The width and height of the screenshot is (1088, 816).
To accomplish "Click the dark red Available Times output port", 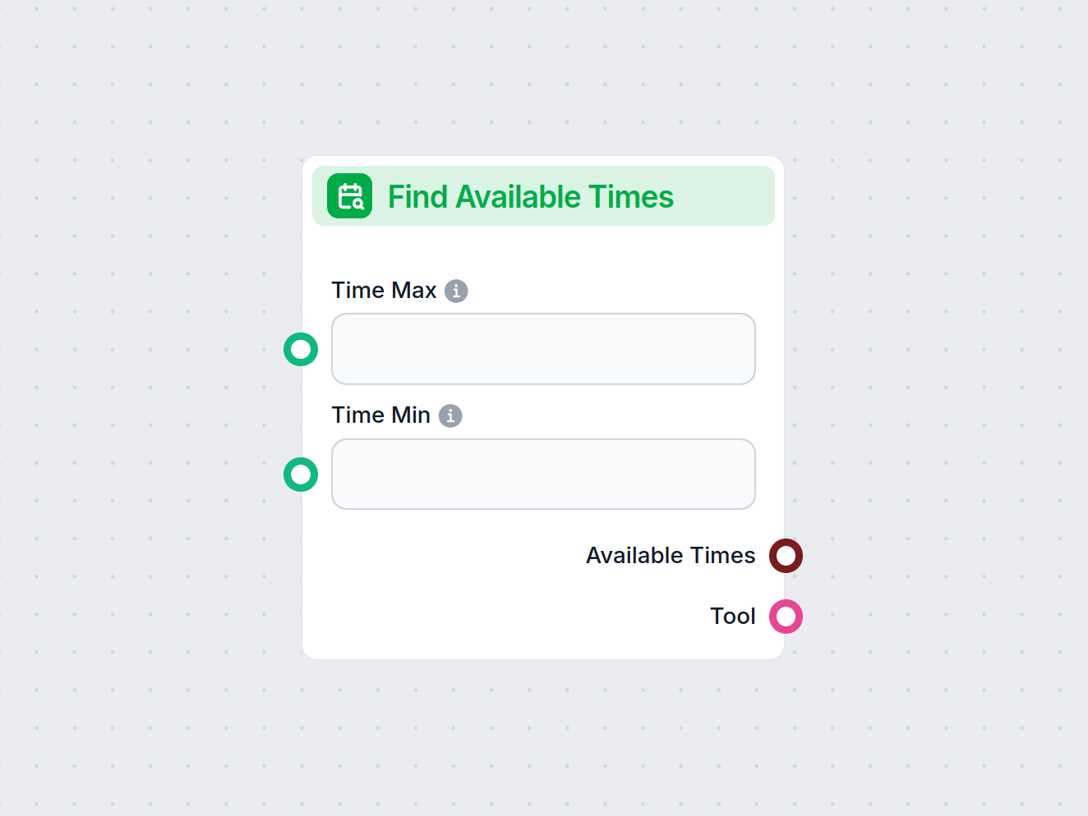I will [786, 556].
